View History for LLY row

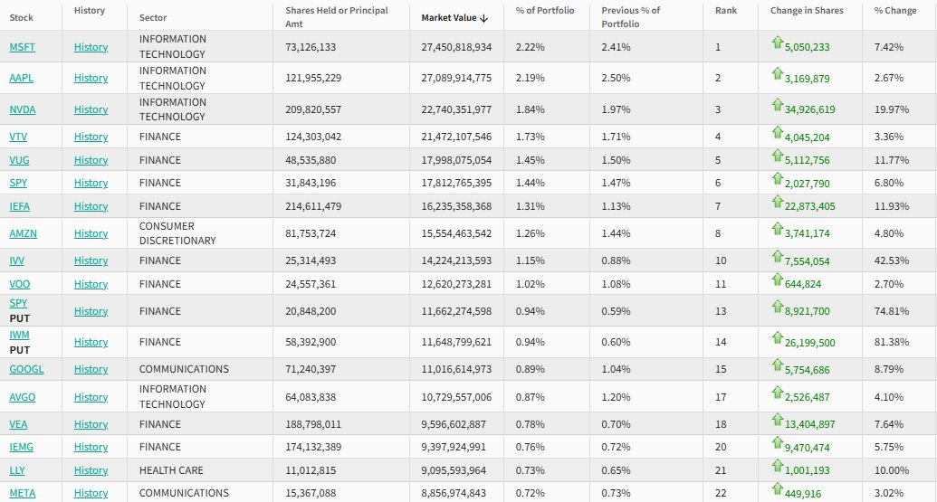(91, 470)
